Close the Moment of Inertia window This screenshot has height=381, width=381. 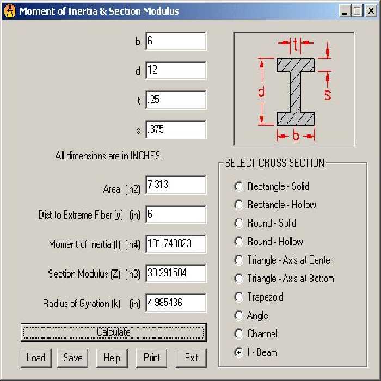[371, 11]
